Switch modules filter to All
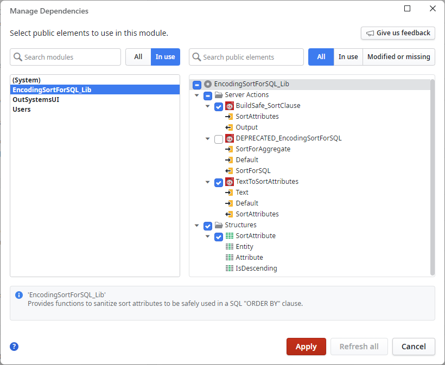 tap(138, 57)
